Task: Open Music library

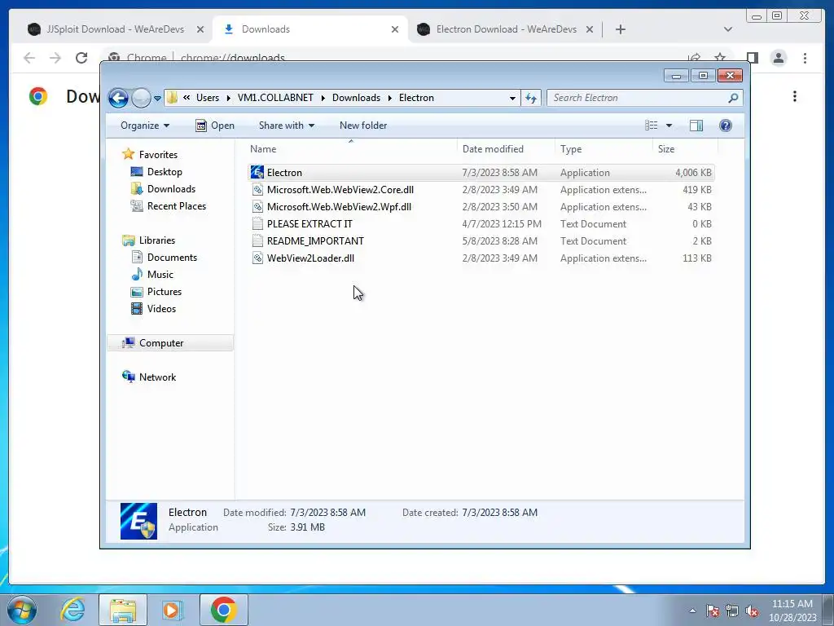Action: [160, 274]
